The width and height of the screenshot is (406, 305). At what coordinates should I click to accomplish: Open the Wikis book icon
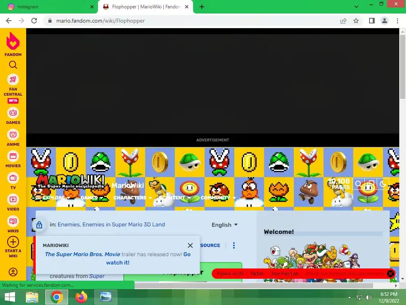point(13,222)
